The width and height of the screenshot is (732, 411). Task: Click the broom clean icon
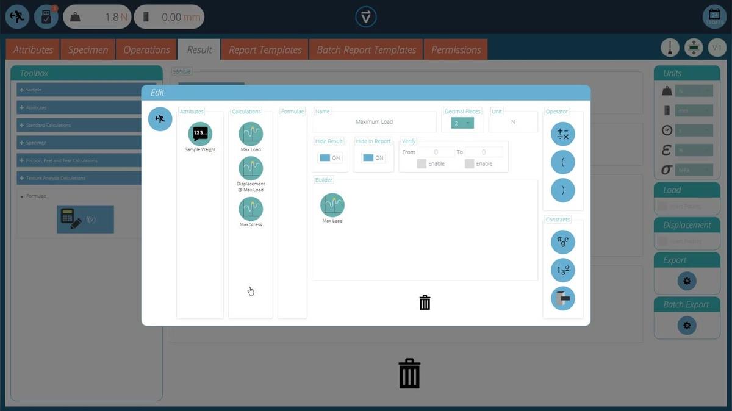[670, 48]
